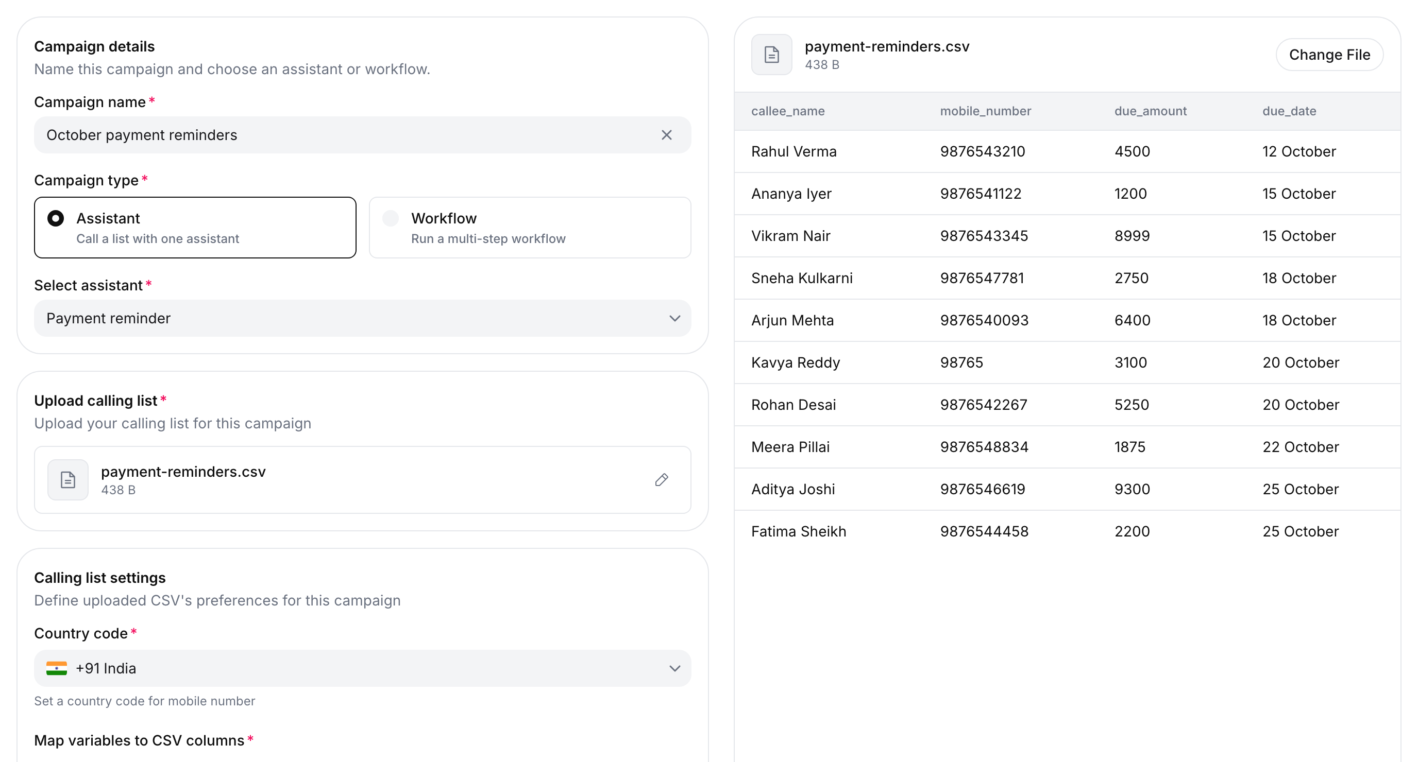
Task: Click file icon beside preview header filename
Action: coord(771,55)
